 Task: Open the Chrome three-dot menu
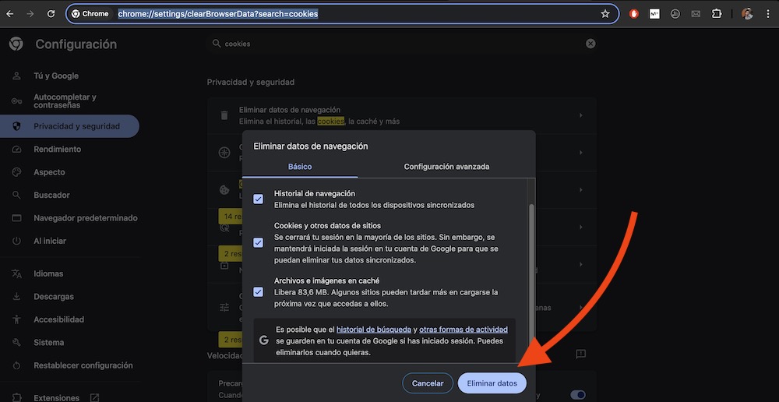click(768, 14)
